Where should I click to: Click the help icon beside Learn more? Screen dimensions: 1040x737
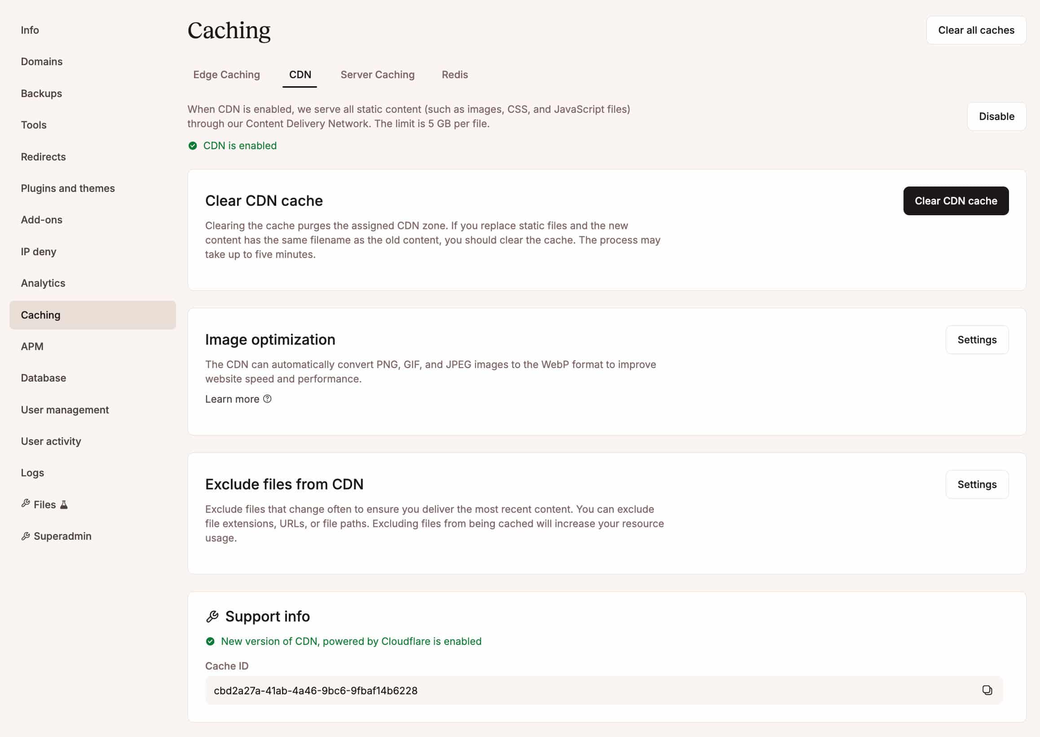[x=268, y=399]
